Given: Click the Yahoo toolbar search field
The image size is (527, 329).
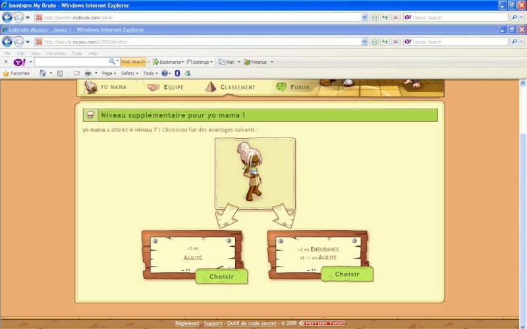Looking at the screenshot, I should [x=71, y=62].
